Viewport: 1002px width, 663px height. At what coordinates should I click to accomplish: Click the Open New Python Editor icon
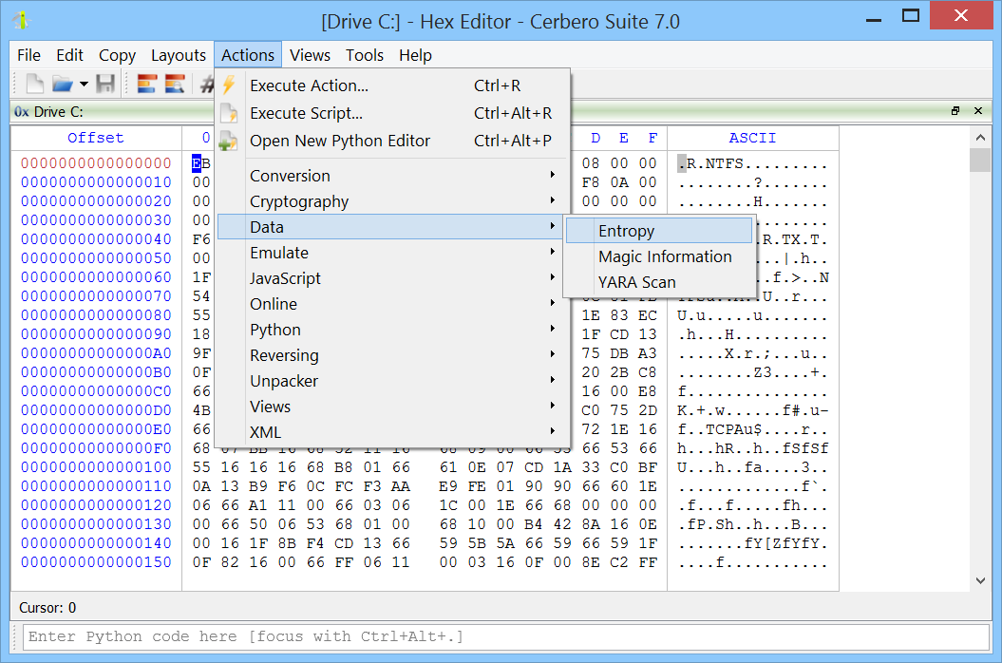coord(229,141)
